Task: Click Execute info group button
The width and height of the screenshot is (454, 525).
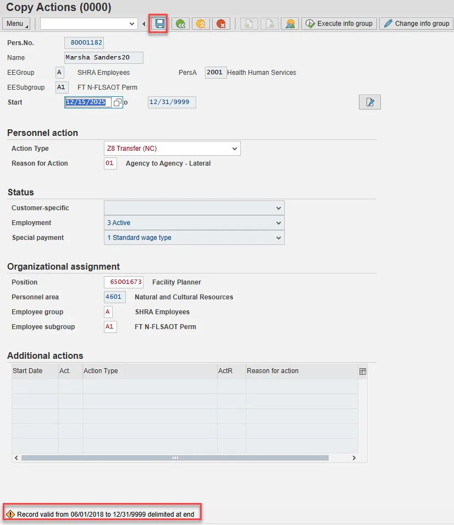Action: [x=339, y=24]
